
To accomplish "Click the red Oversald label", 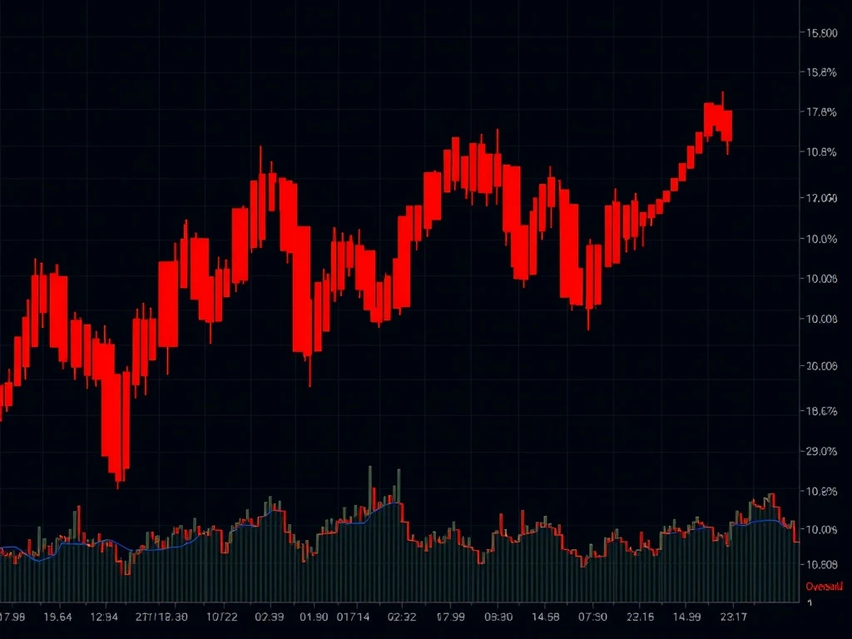I will [x=825, y=587].
